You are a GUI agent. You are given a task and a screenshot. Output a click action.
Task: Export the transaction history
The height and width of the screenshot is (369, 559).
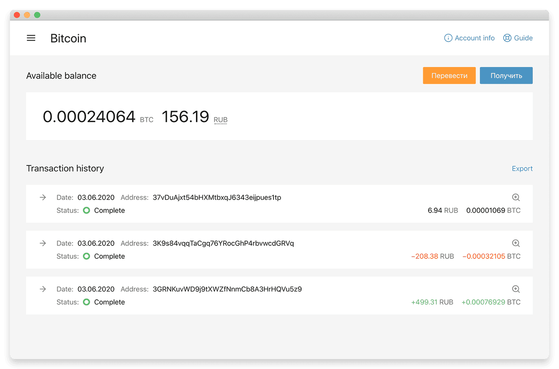[522, 168]
